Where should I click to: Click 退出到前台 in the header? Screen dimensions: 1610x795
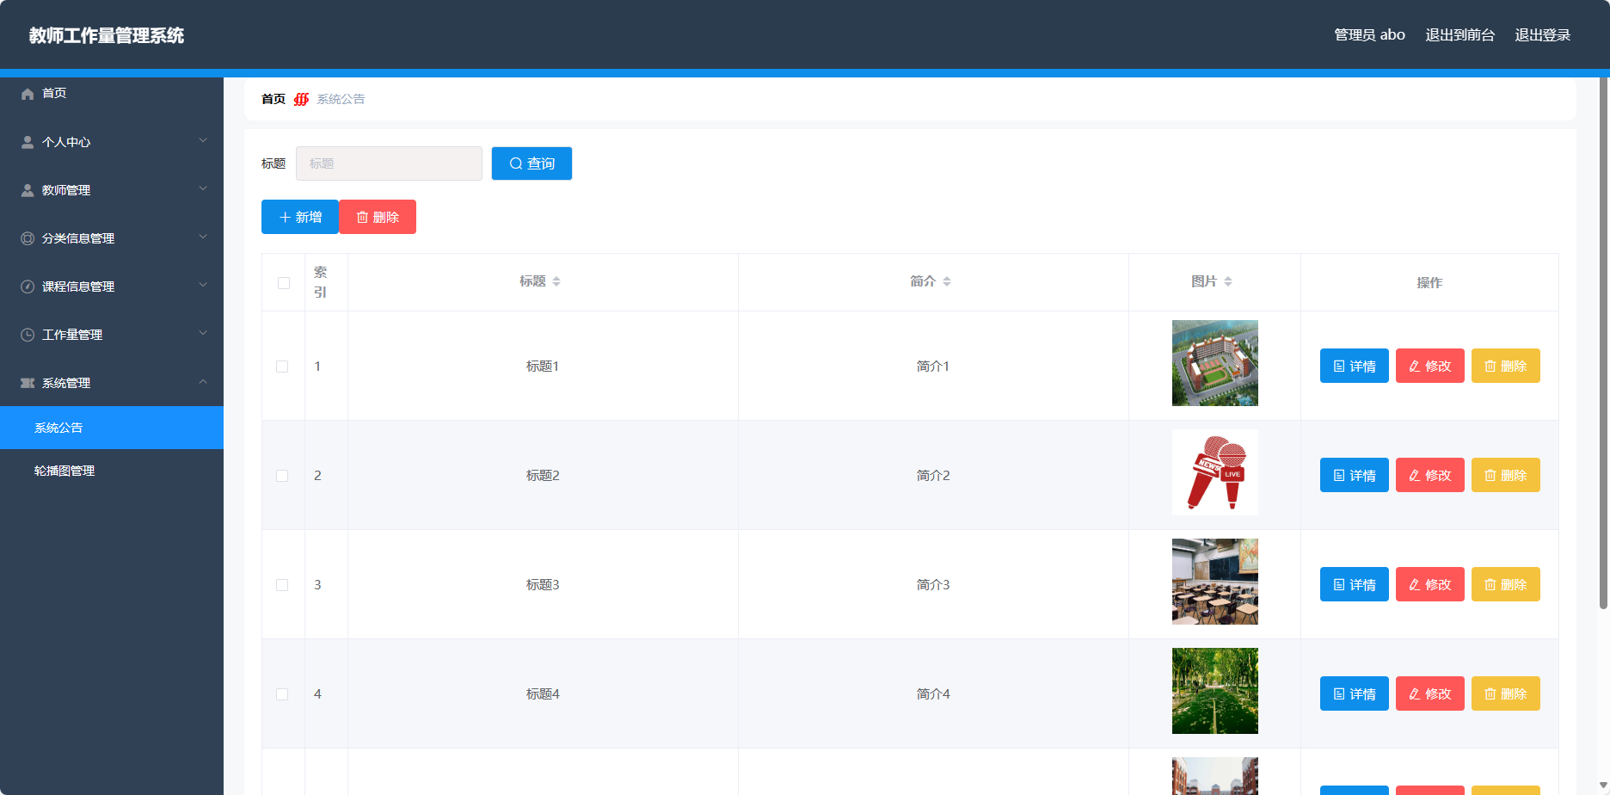[x=1459, y=34]
